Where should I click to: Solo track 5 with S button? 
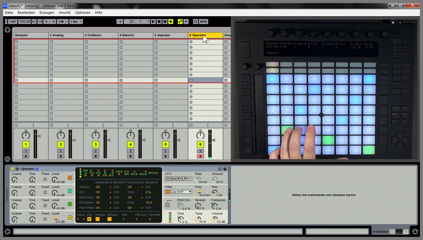(x=165, y=151)
